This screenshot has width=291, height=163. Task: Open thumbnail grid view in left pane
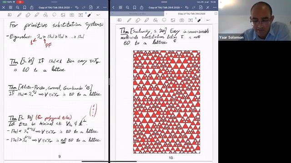pyautogui.click(x=10, y=8)
